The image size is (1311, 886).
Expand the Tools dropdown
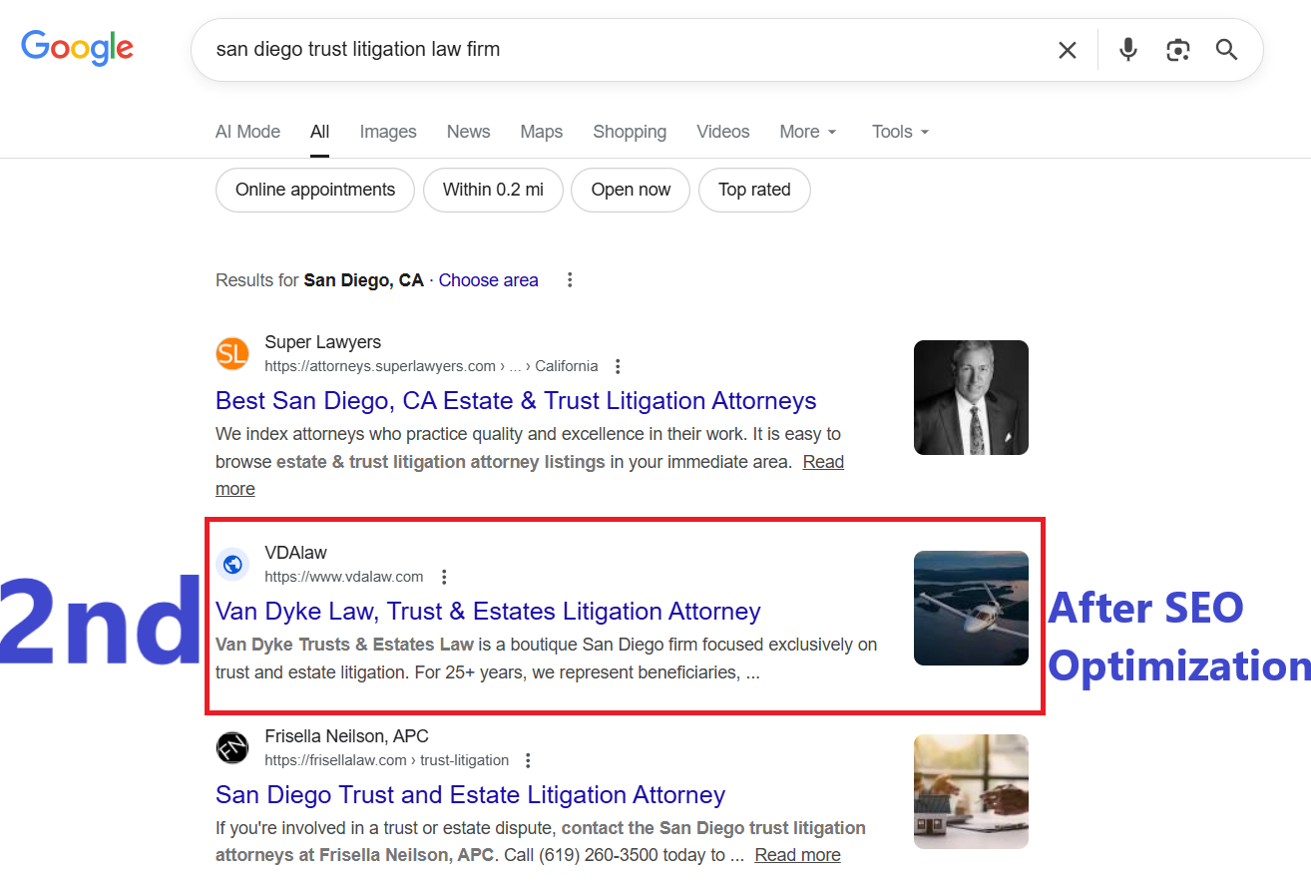(x=900, y=132)
